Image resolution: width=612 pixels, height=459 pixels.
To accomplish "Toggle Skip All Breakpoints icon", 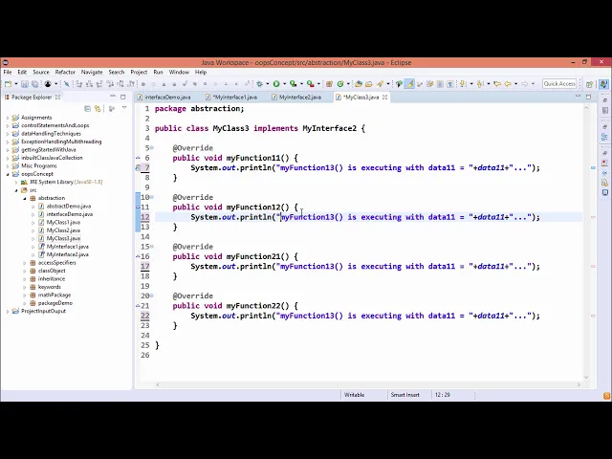I will [67, 83].
